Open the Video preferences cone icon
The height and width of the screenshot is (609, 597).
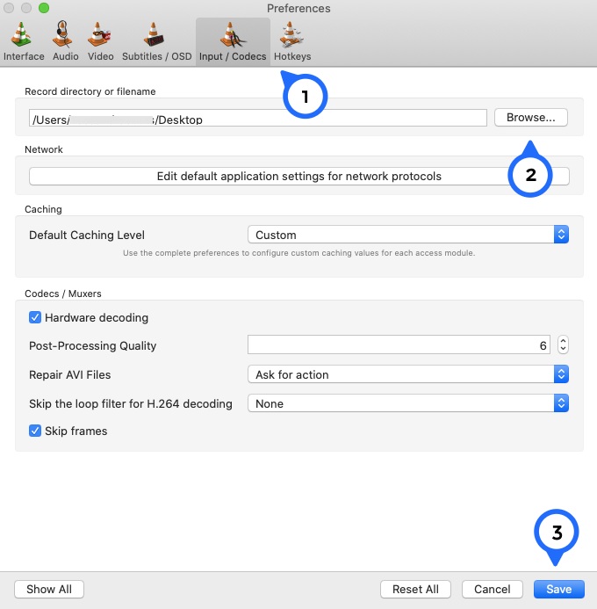click(99, 34)
